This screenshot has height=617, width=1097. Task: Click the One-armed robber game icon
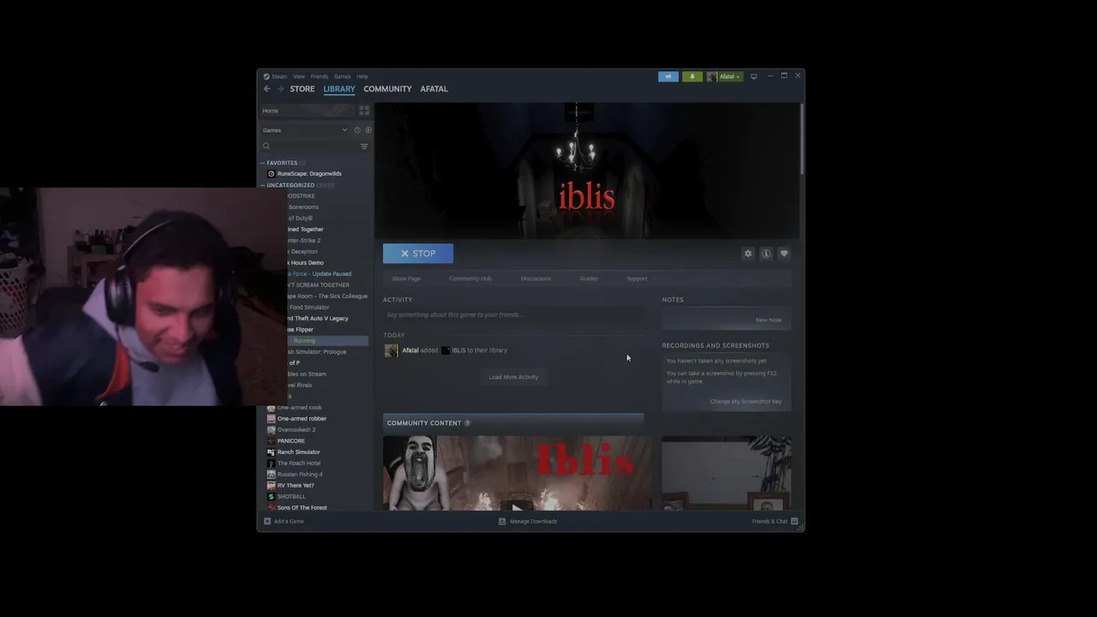[272, 419]
